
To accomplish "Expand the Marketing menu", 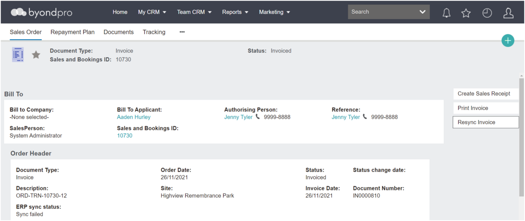I will point(274,12).
